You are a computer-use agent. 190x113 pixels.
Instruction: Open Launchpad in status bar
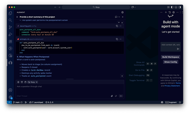click(36, 102)
